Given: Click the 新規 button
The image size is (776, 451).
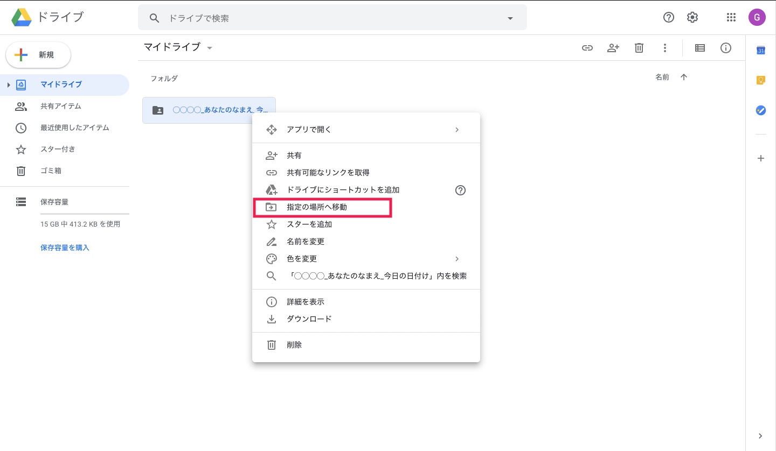Looking at the screenshot, I should (38, 55).
